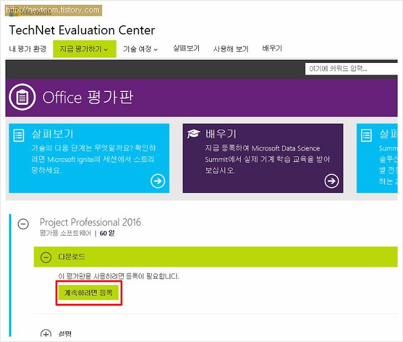The image size is (403, 342).
Task: Click the 60 일 evaluation period text
Action: point(107,233)
